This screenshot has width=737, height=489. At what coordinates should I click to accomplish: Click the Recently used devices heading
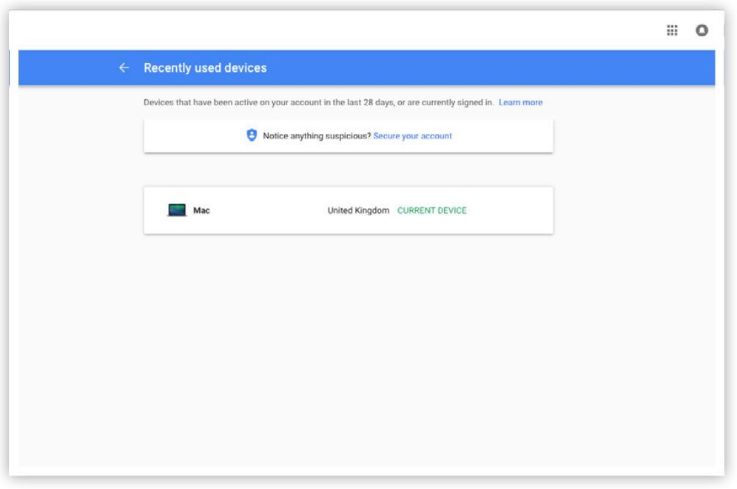click(205, 68)
